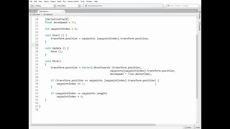Open the Build menu
This screenshot has height=129, width=230.
click(59, 1)
